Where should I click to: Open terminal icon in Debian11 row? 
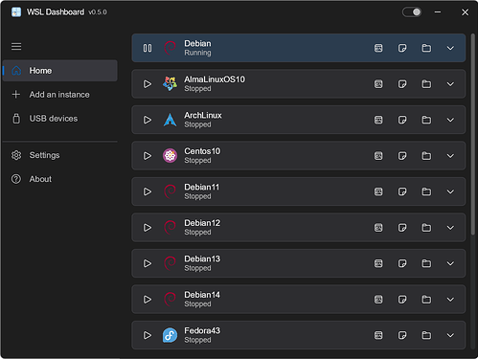(378, 191)
